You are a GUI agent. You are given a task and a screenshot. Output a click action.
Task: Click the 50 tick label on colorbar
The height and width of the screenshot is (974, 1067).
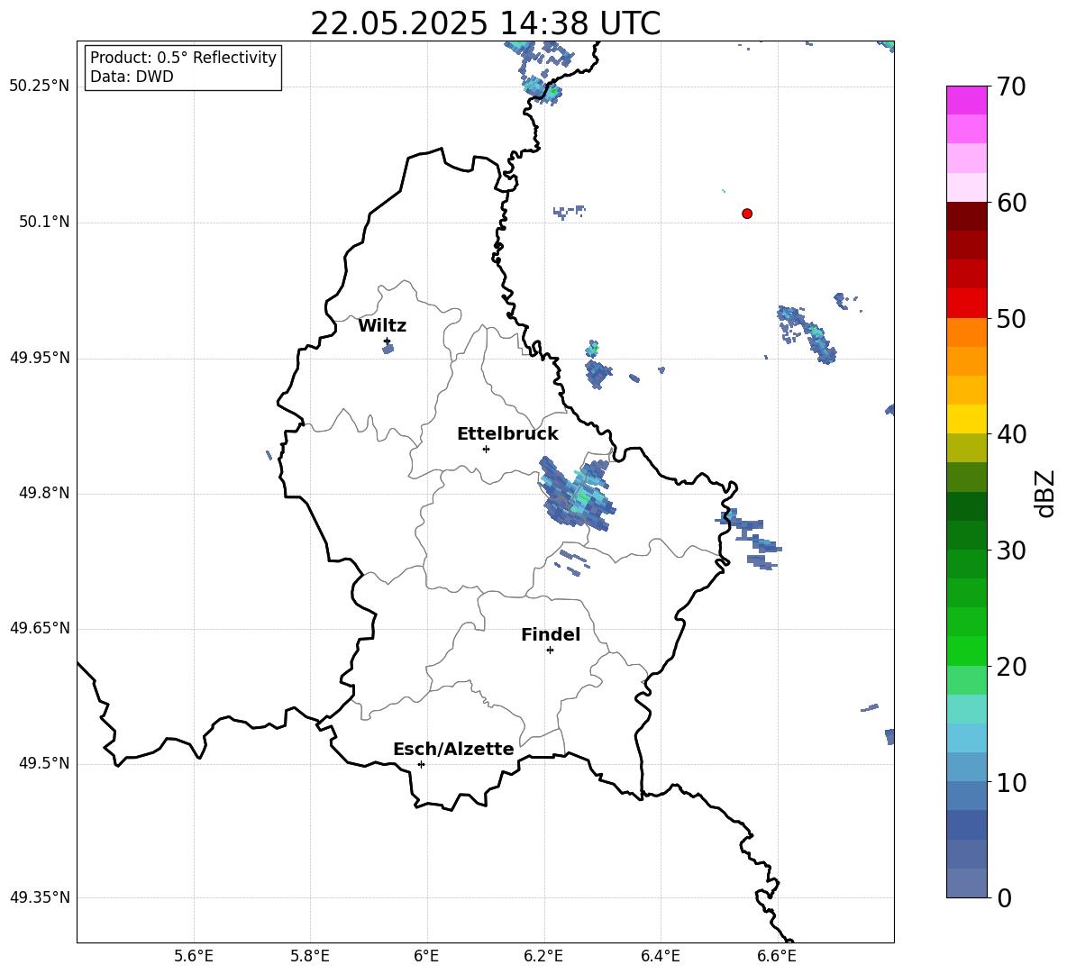pyautogui.click(x=1011, y=319)
